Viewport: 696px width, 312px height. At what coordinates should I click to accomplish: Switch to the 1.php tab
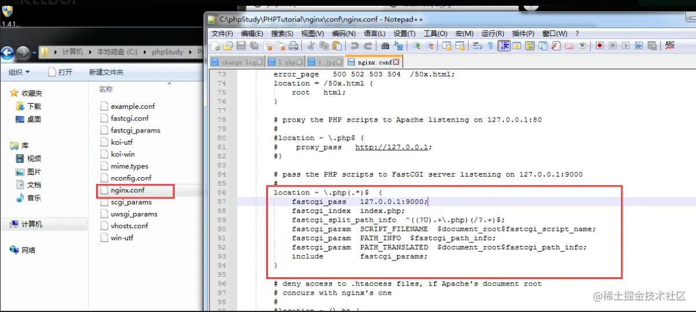(285, 62)
